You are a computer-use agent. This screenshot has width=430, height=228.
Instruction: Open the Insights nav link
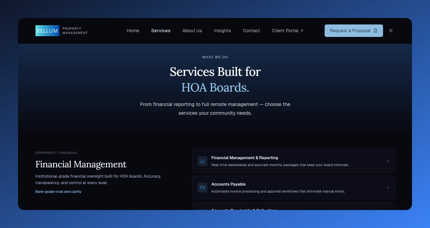point(222,31)
